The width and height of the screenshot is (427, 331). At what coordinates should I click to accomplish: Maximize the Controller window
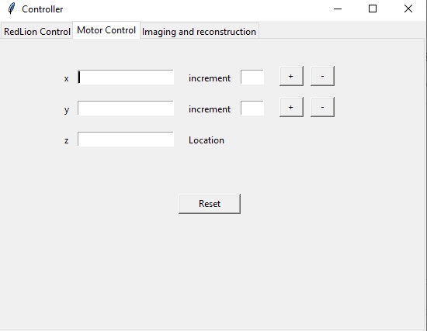click(373, 9)
